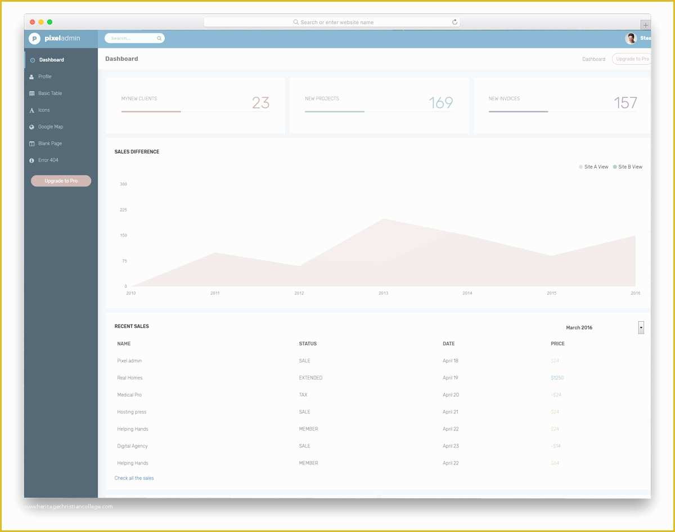Click the browser reload icon
The image size is (675, 532).
click(454, 22)
